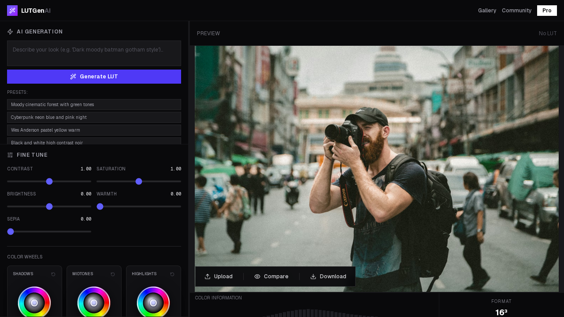Click the 'Describe your look' text field

(x=94, y=53)
